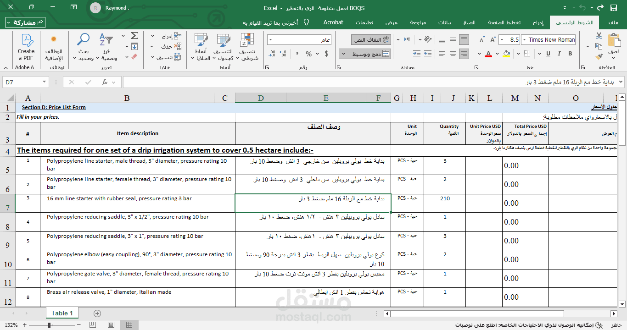The width and height of the screenshot is (627, 330).
Task: Increase font size with large A
Action: 493,40
